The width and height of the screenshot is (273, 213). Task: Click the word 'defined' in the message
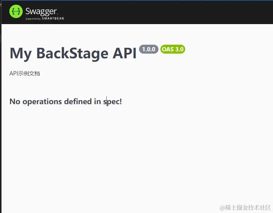[x=78, y=101]
